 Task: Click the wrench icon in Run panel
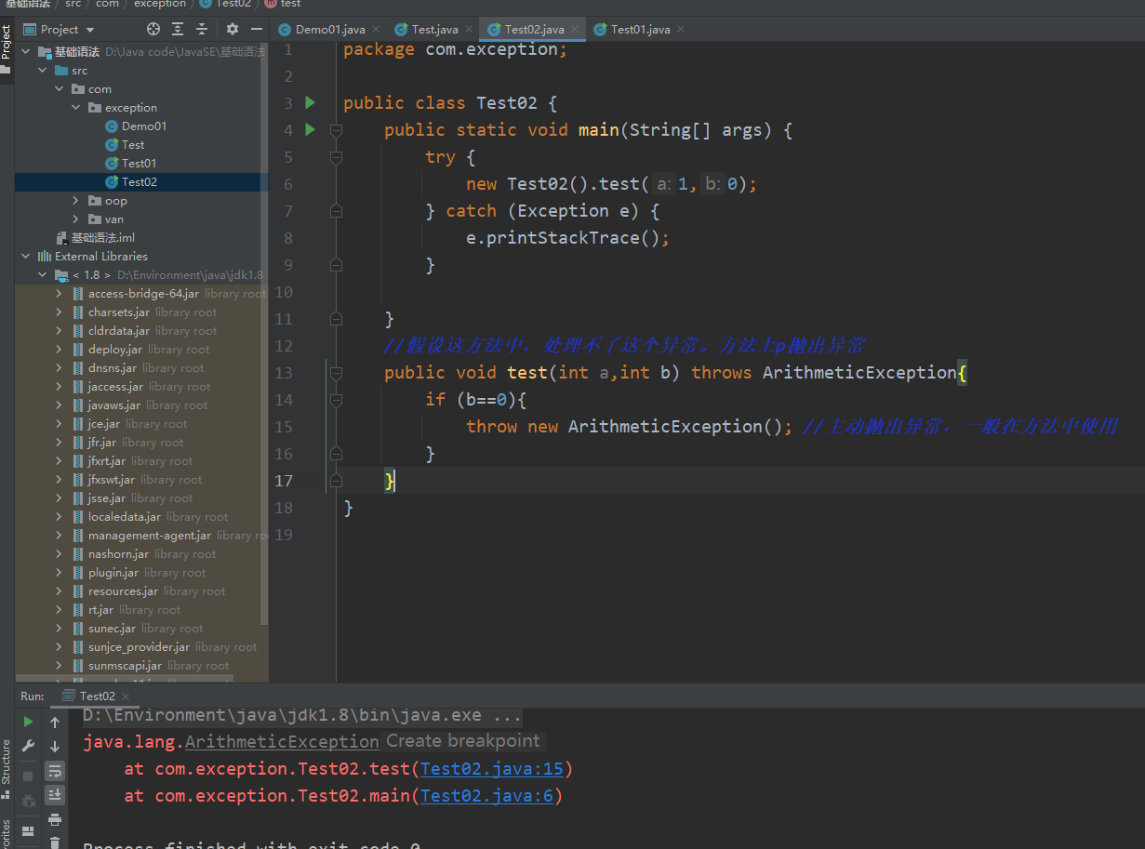point(28,746)
